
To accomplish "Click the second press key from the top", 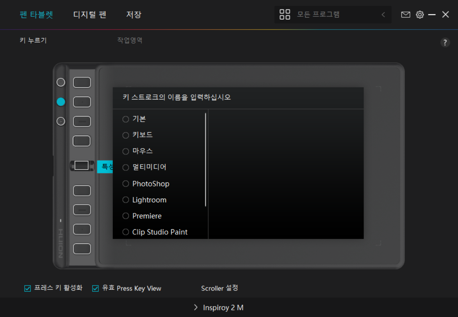I will 82,102.
